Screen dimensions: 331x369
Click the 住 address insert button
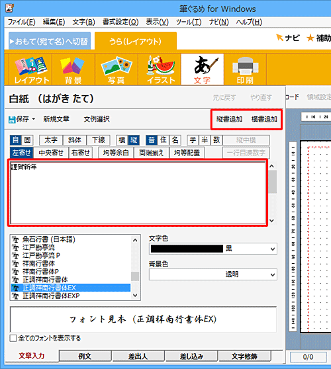coord(164,140)
